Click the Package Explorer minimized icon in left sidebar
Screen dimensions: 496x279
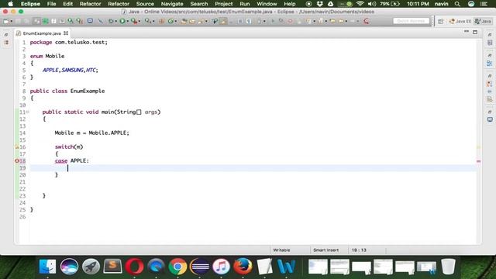pos(6,43)
